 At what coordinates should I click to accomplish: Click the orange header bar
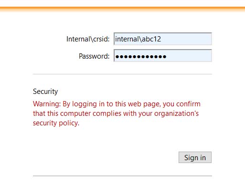tap(122, 9)
